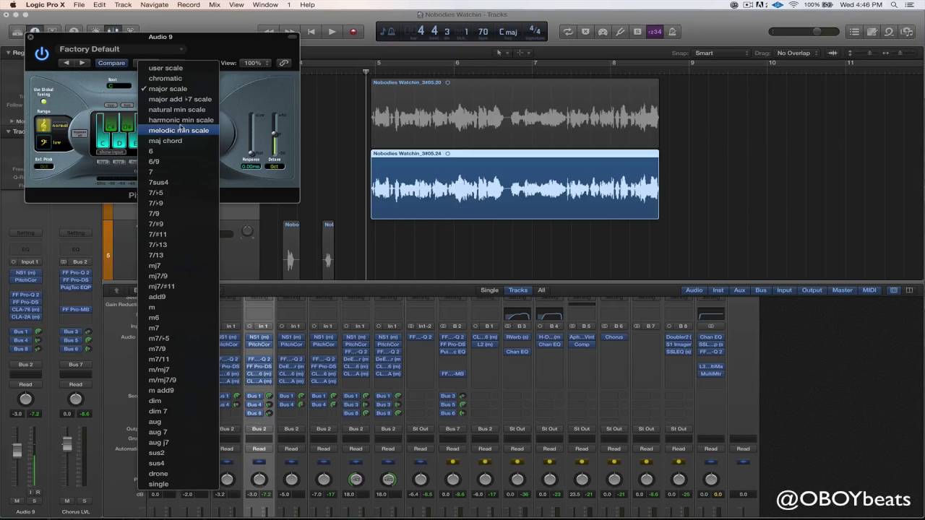
Task: Open the Media Browser icon
Action: pos(907,32)
